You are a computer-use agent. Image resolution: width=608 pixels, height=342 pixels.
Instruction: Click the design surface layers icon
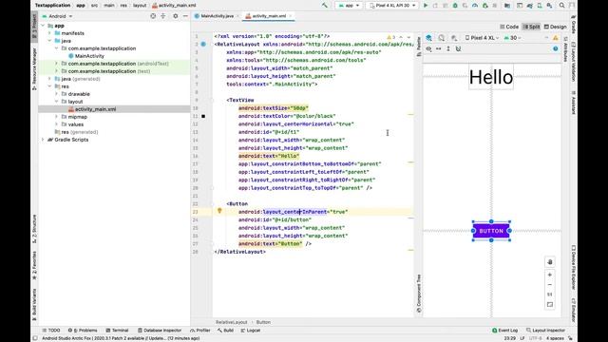tap(428, 38)
